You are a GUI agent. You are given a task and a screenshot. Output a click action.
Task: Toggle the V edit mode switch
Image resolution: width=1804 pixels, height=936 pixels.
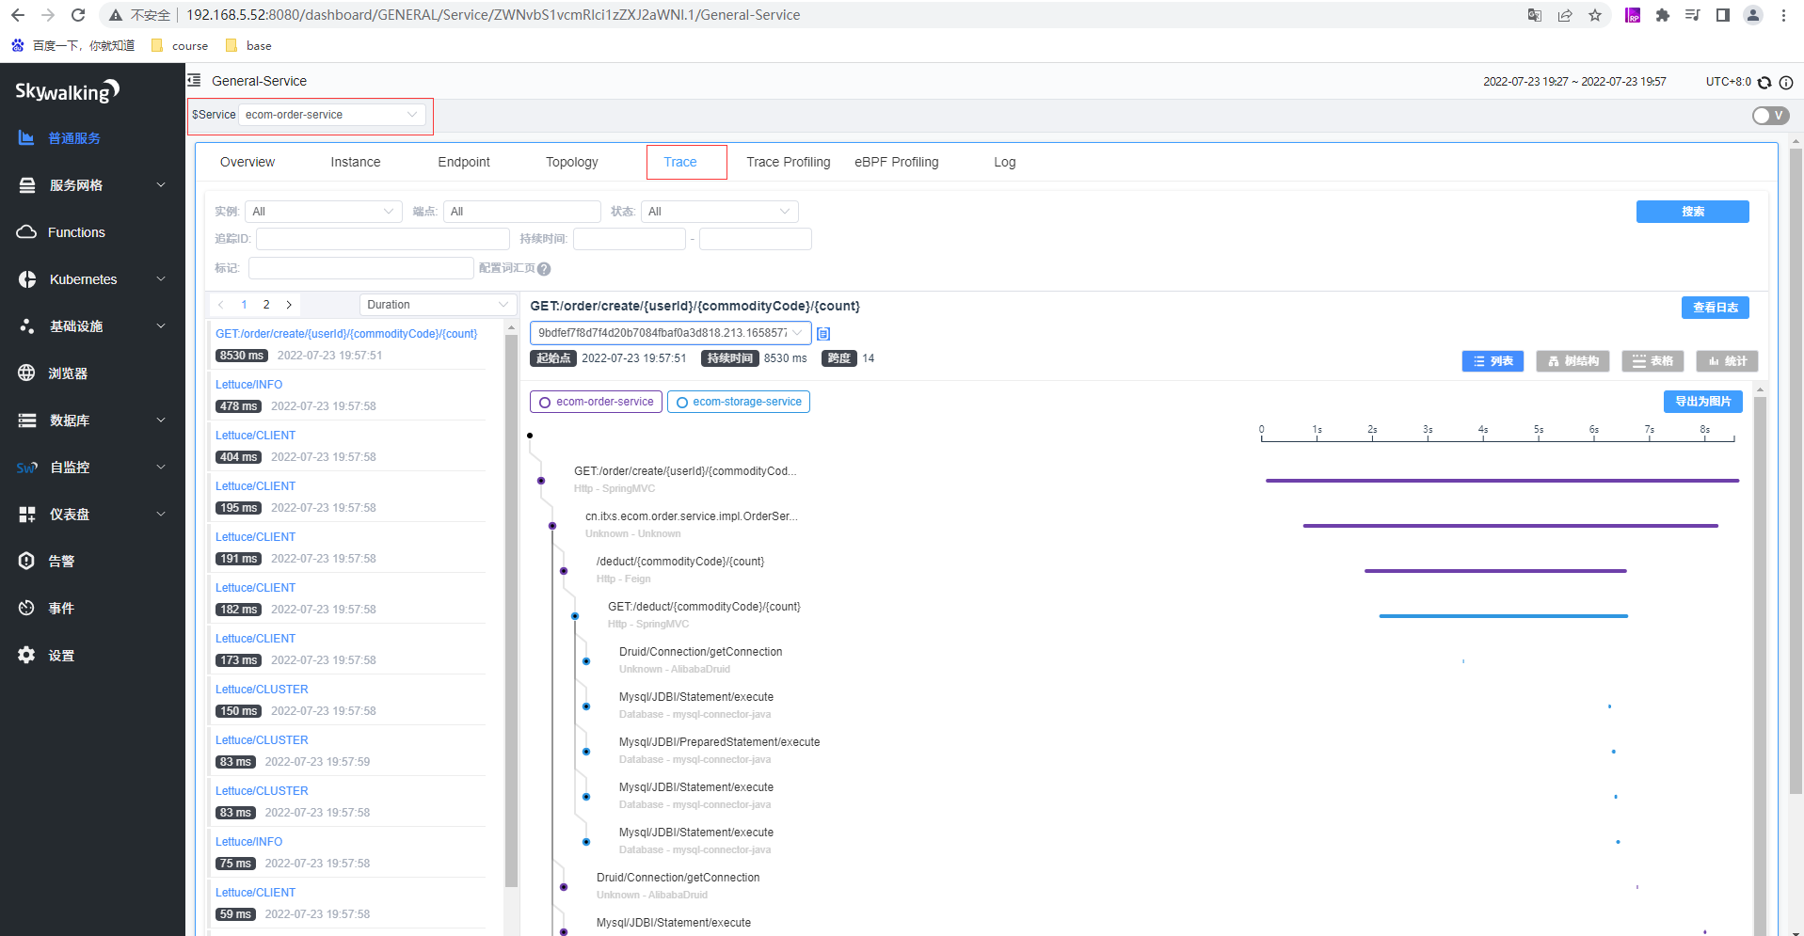coord(1770,116)
